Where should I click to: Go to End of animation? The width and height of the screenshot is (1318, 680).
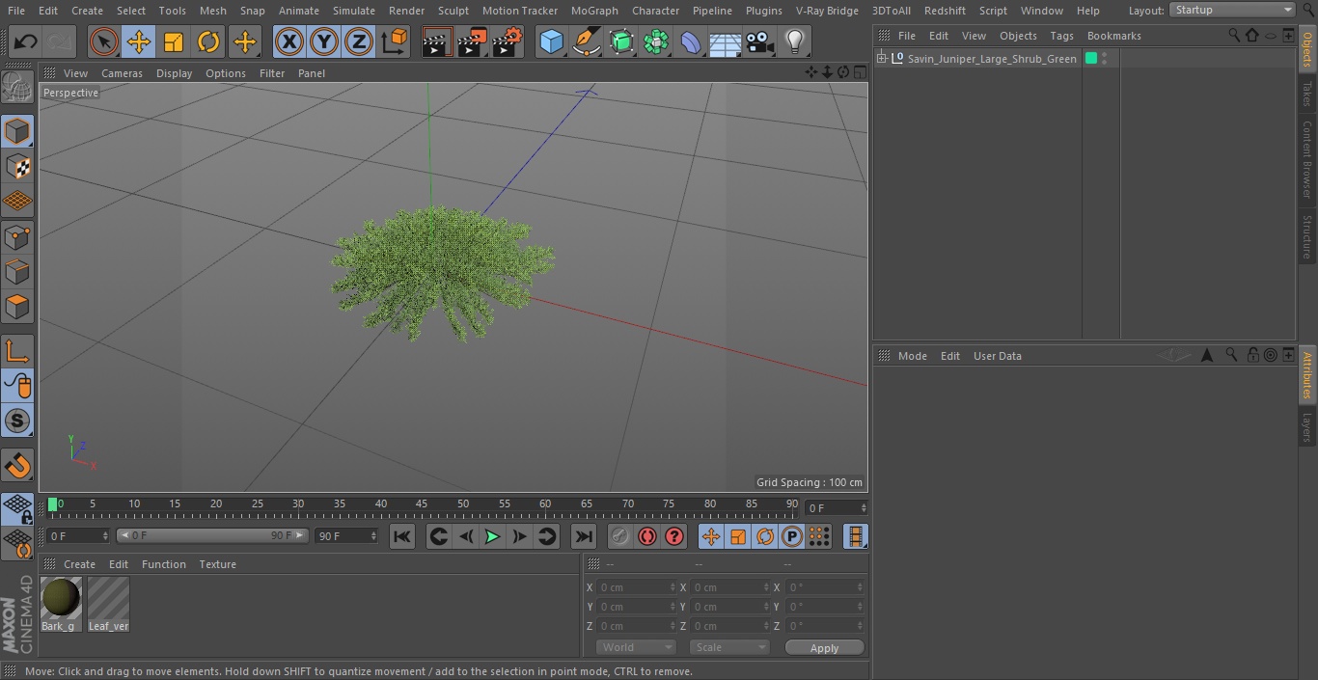(x=584, y=536)
